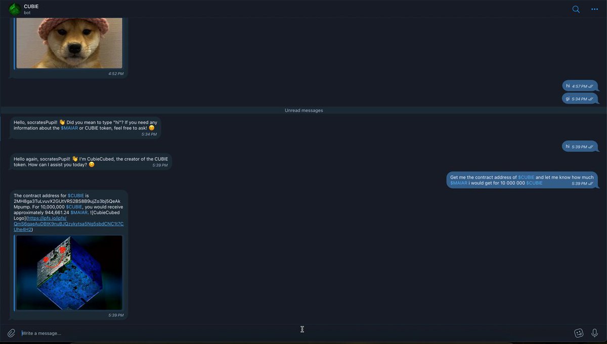Click the 'Get me the contract address' sent message
607x344 pixels.
[522, 180]
